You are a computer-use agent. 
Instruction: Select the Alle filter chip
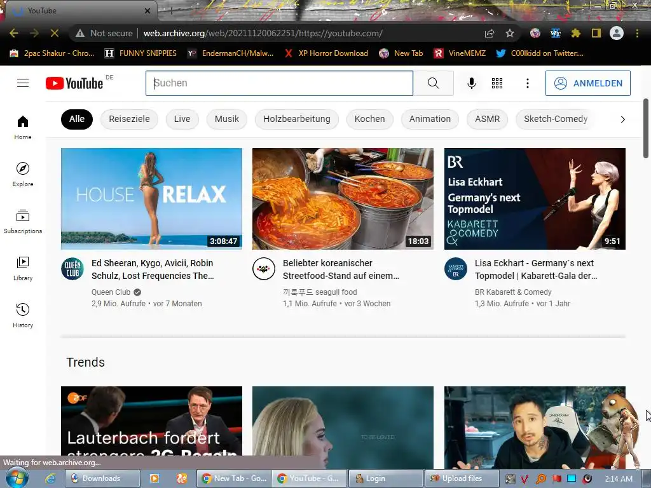[x=77, y=119]
